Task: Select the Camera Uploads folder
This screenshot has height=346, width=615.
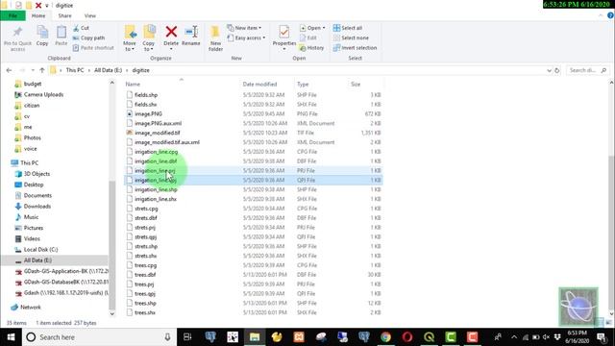Action: pyautogui.click(x=43, y=94)
